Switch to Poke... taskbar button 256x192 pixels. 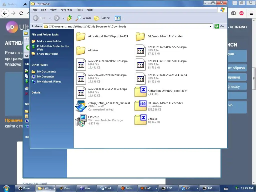25,188
